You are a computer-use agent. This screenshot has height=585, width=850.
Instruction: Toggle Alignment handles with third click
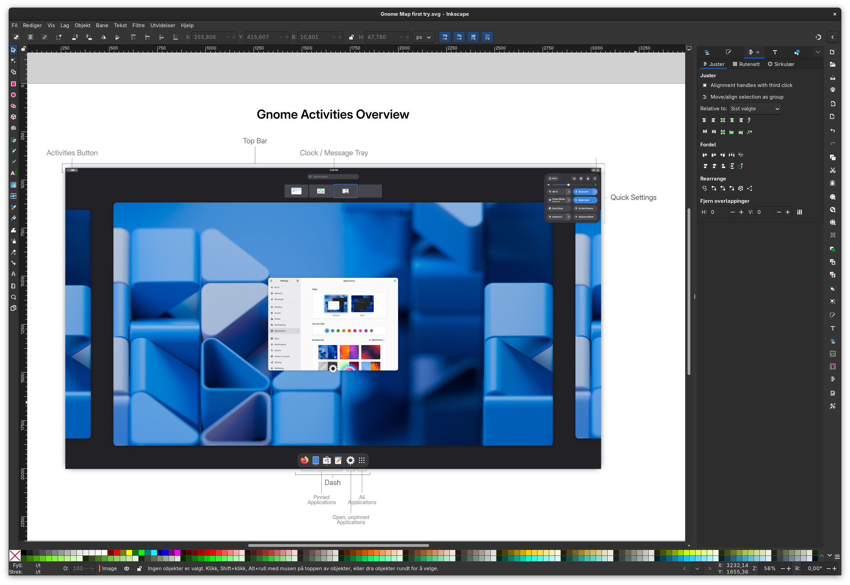[x=705, y=85]
